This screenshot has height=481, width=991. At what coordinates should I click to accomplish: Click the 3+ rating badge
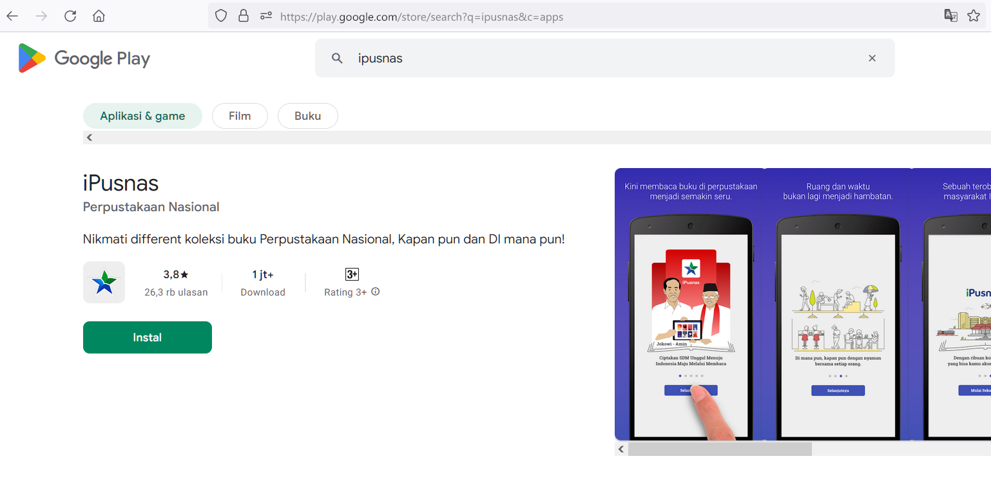(x=352, y=274)
